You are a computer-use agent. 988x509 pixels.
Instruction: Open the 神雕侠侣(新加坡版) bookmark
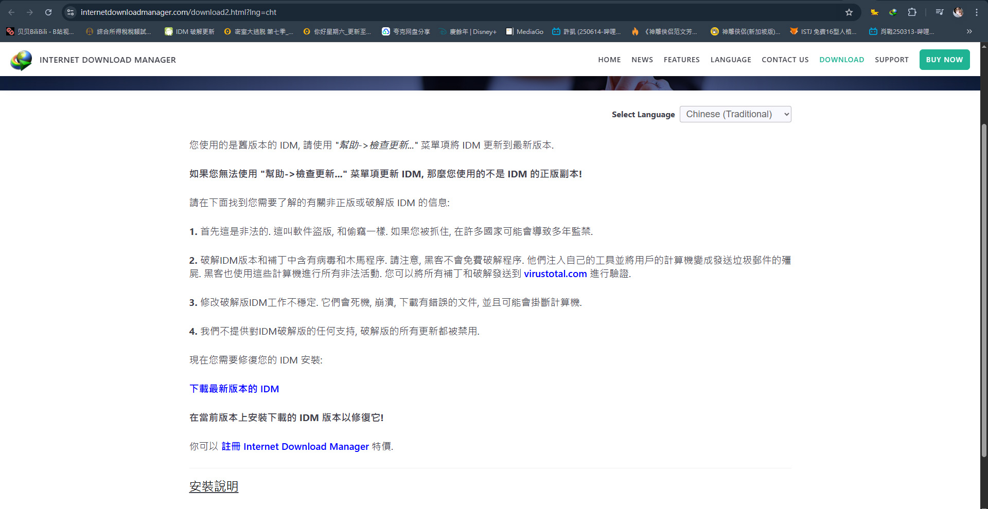746,31
